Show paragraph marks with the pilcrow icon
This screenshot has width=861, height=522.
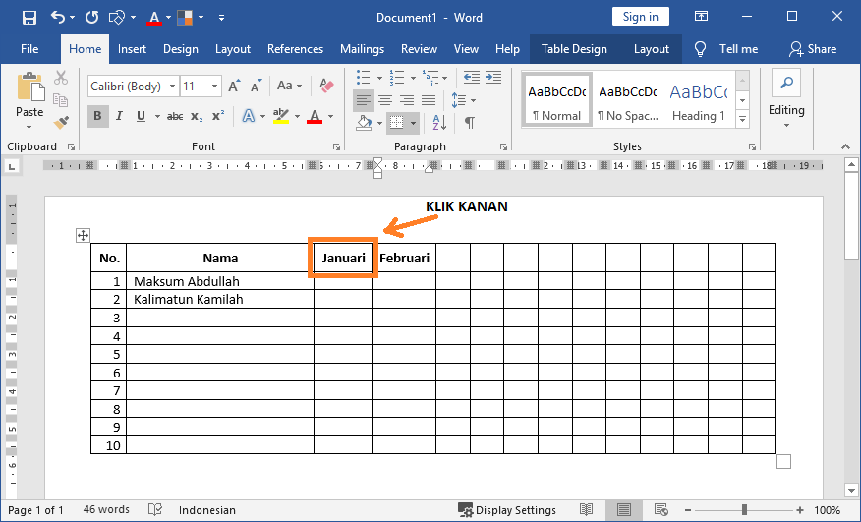[470, 123]
